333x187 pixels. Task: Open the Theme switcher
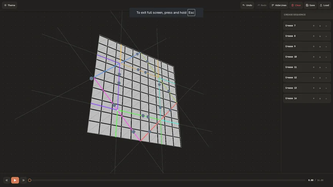pos(10,5)
